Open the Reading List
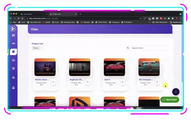The image size is (191, 120). [176, 22]
